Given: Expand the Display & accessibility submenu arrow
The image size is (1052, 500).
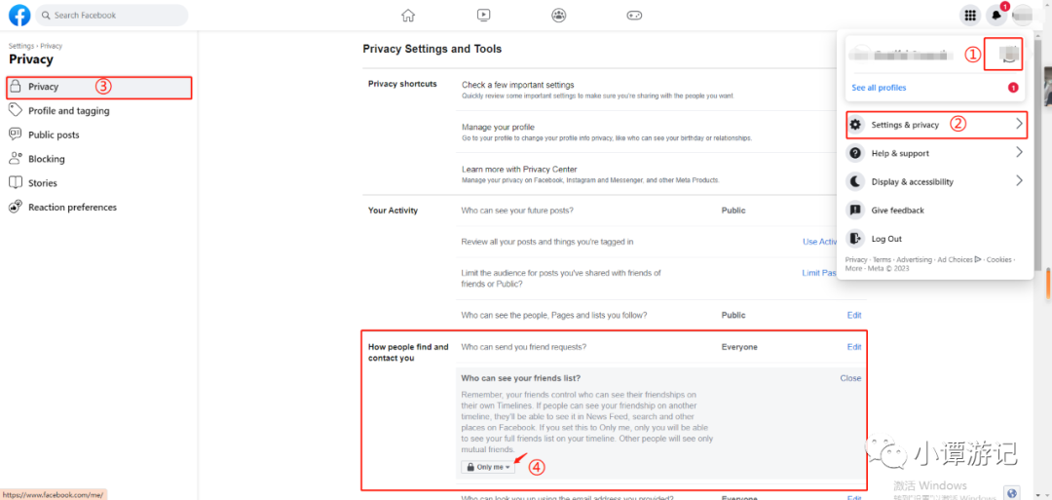Looking at the screenshot, I should point(1019,181).
